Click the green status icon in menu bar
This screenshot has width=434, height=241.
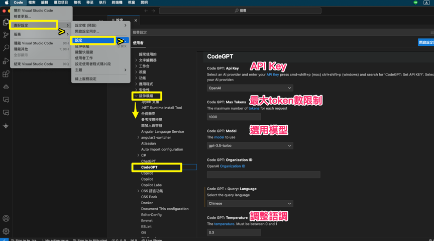[415, 3]
